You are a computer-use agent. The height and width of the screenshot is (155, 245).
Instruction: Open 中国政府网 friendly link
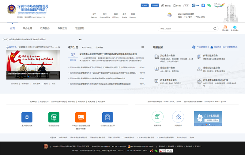coord(63,138)
